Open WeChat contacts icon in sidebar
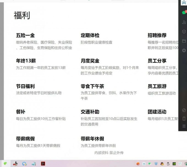The height and width of the screenshot is (167, 187). click(x=184, y=22)
